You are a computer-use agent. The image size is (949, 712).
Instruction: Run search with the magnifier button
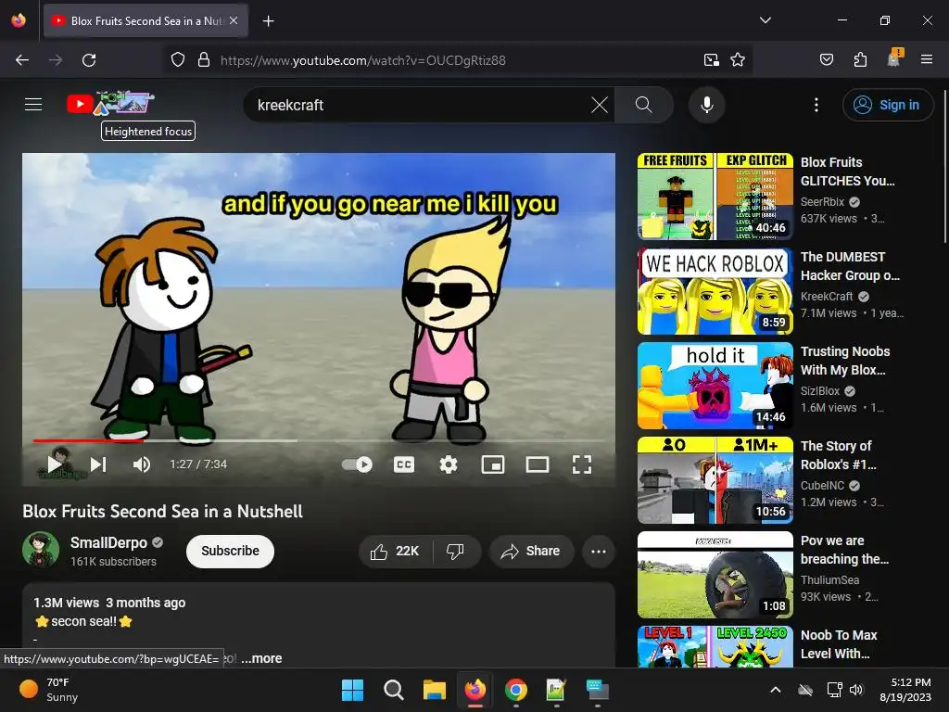click(644, 105)
